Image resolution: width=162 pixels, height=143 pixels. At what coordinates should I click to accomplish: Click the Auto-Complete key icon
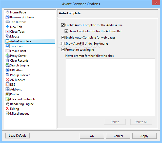(x=7, y=41)
